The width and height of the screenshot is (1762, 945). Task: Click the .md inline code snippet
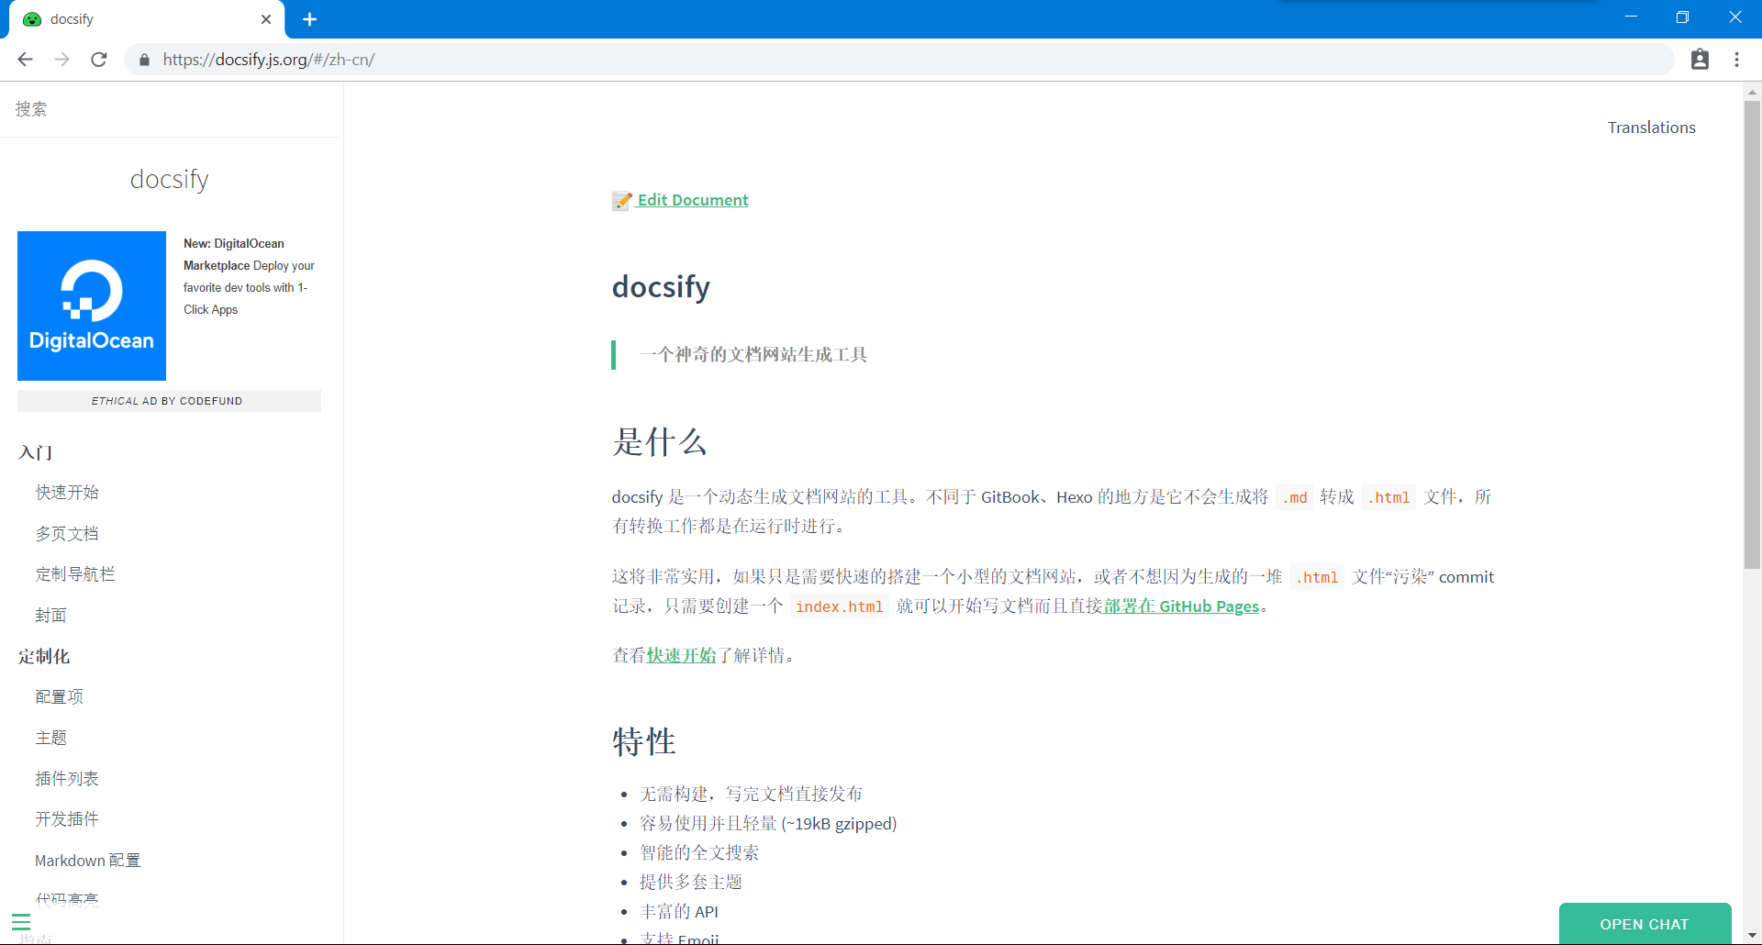click(1295, 497)
